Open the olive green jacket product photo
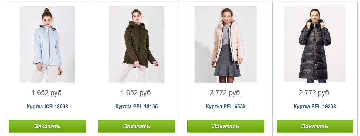Image resolution: width=360 pixels, height=136 pixels. tap(136, 44)
